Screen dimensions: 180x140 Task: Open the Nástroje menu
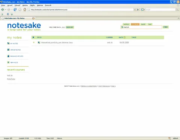coord(40,5)
